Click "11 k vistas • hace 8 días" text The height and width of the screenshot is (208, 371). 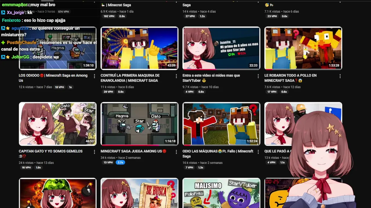coord(117,87)
